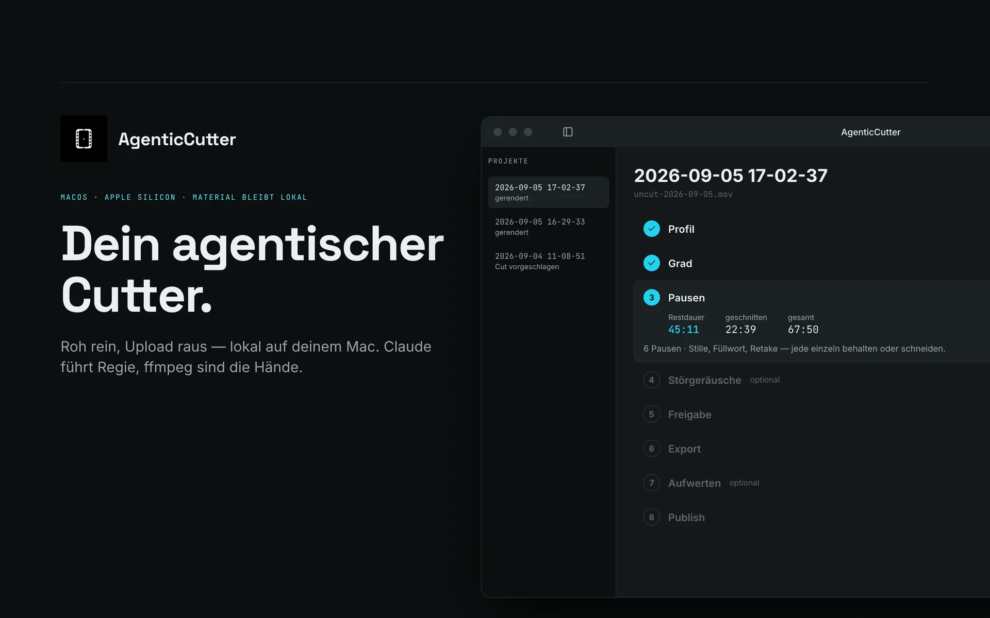
Task: Click the red close window dot
Action: [x=498, y=132]
